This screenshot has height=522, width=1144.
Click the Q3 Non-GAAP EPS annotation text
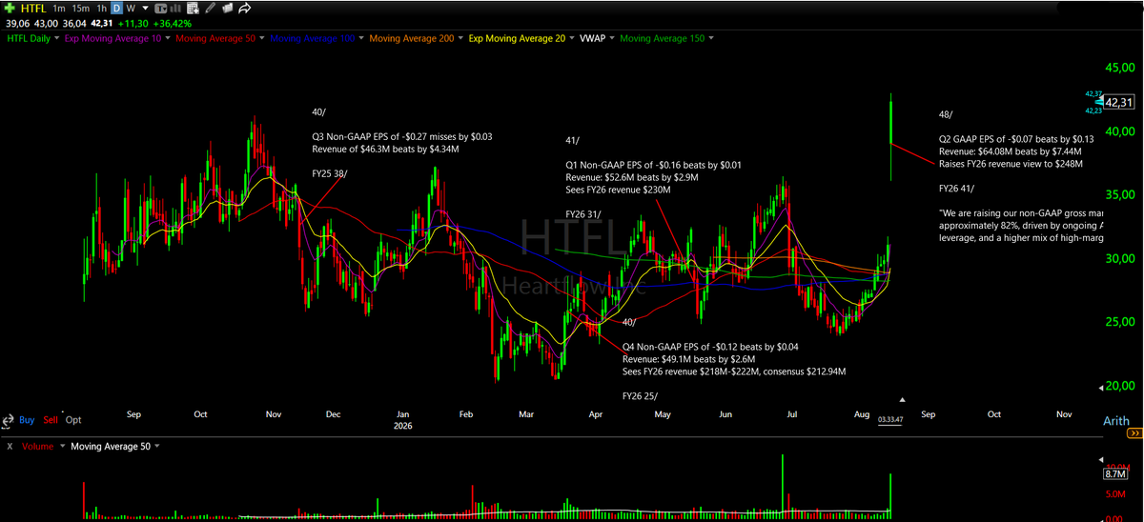[402, 136]
